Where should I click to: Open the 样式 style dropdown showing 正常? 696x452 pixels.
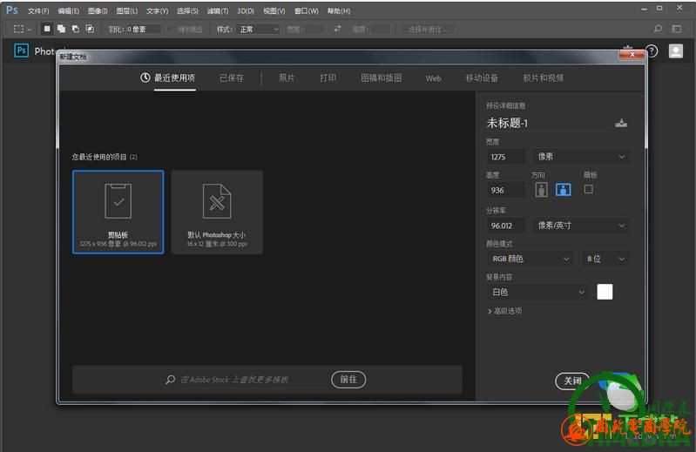260,30
